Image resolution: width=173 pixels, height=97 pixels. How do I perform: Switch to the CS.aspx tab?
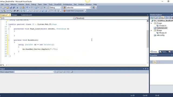click(x=14, y=15)
